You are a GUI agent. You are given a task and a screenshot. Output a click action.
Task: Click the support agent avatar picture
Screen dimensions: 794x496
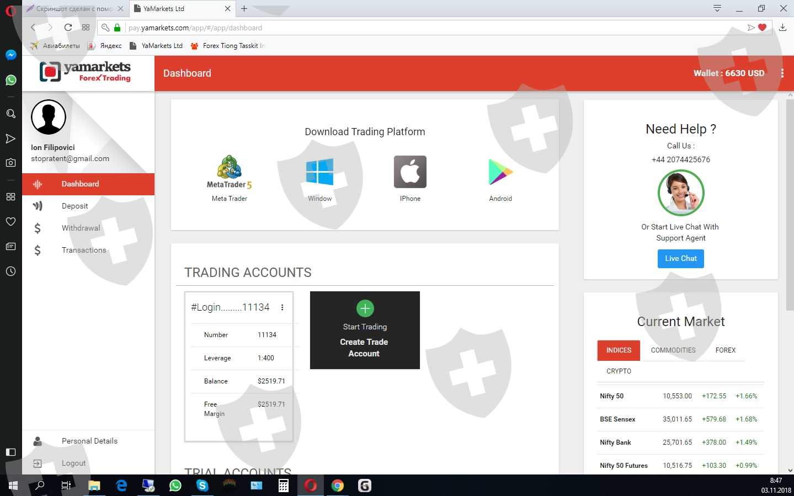click(x=680, y=193)
